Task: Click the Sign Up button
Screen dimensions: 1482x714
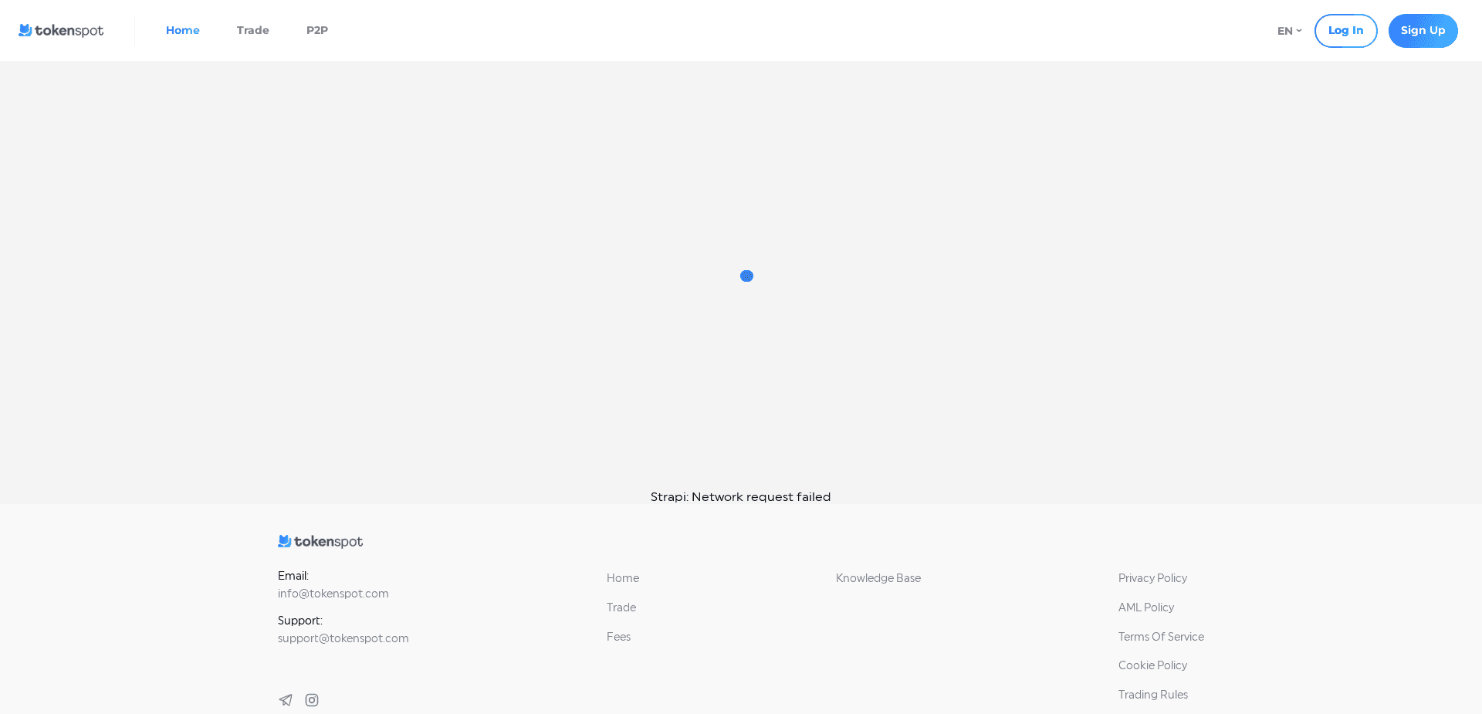Action: click(x=1423, y=31)
